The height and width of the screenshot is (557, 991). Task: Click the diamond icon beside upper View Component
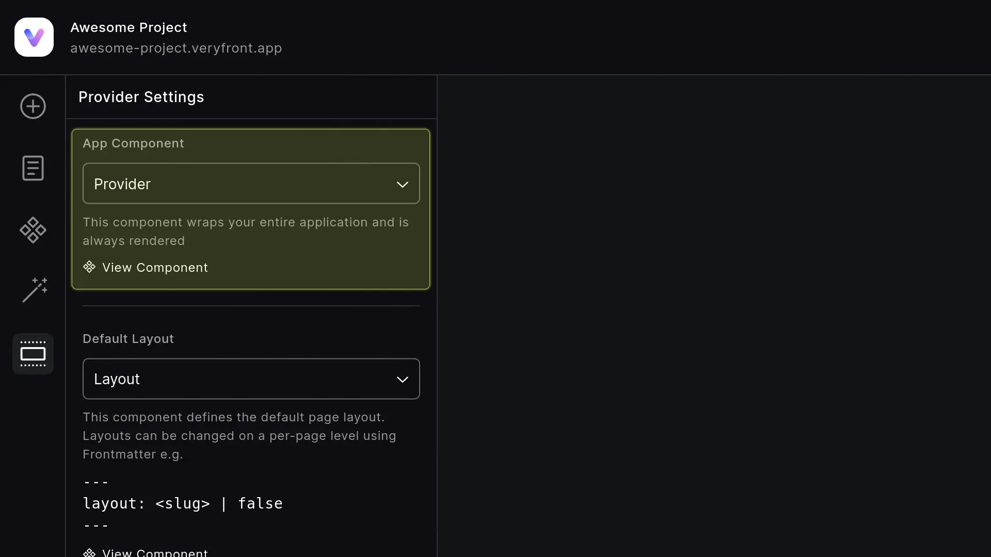click(89, 267)
